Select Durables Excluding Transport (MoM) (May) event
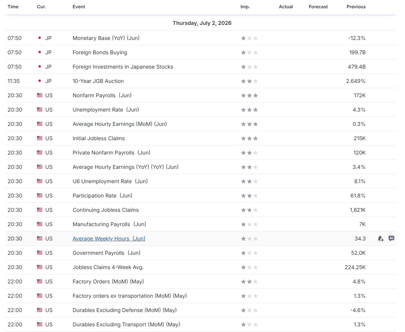Viewport: 405px width, 332px height. [126, 324]
